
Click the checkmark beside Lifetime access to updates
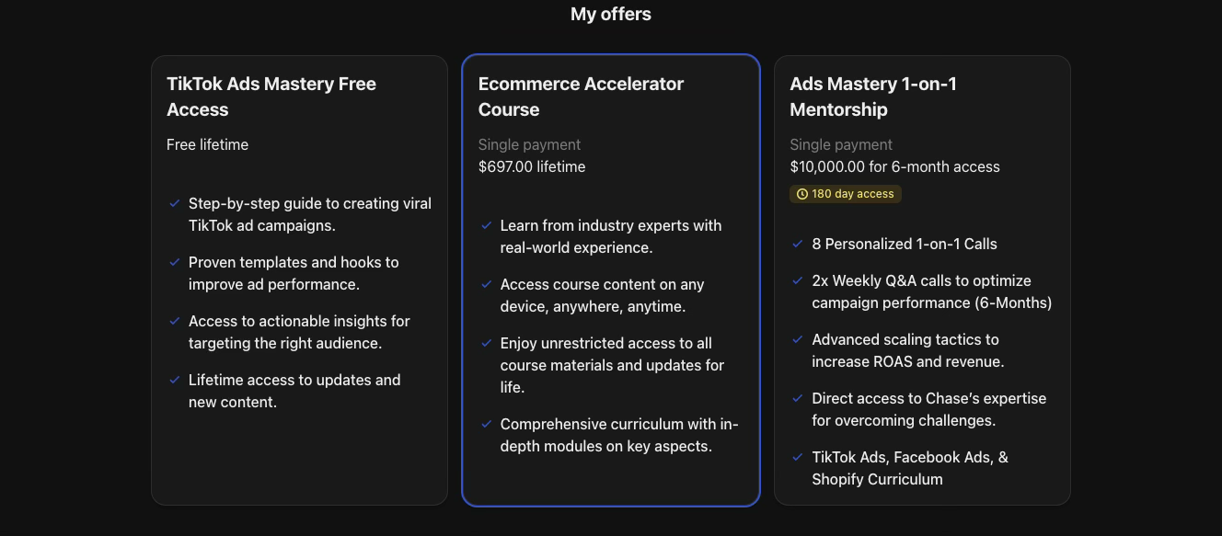175,379
